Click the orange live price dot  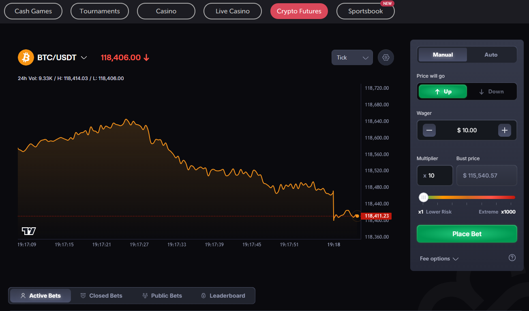(357, 216)
